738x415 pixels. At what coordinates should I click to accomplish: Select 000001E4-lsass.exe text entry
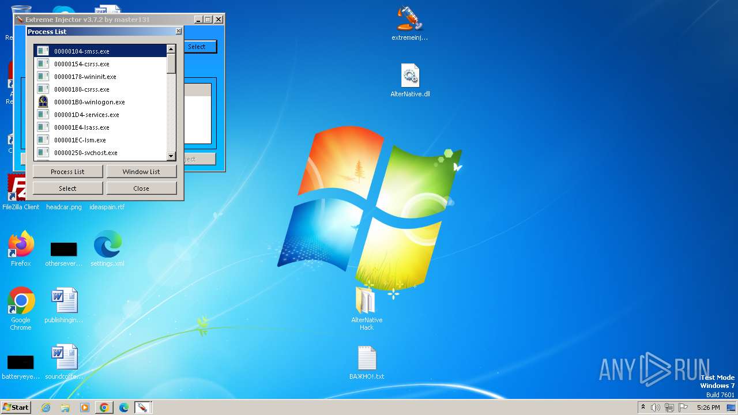click(x=81, y=127)
